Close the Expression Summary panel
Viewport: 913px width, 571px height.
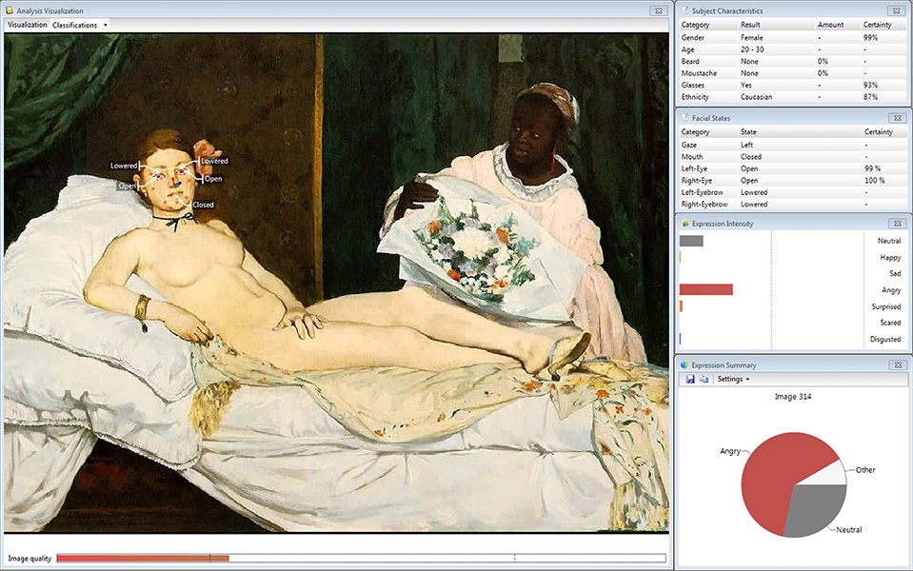click(x=898, y=364)
